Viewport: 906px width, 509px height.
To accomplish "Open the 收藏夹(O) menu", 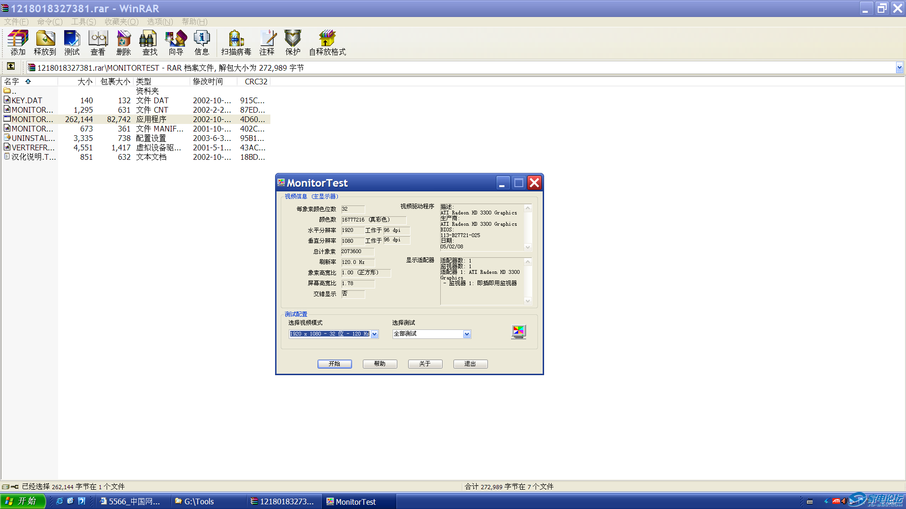I will [122, 22].
